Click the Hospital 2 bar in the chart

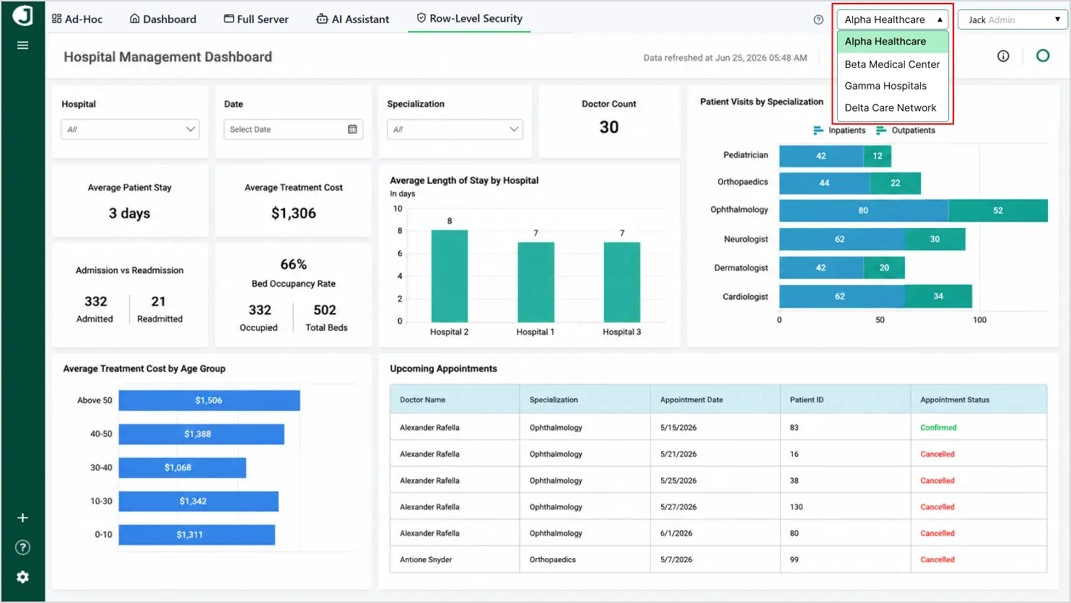[x=450, y=276]
